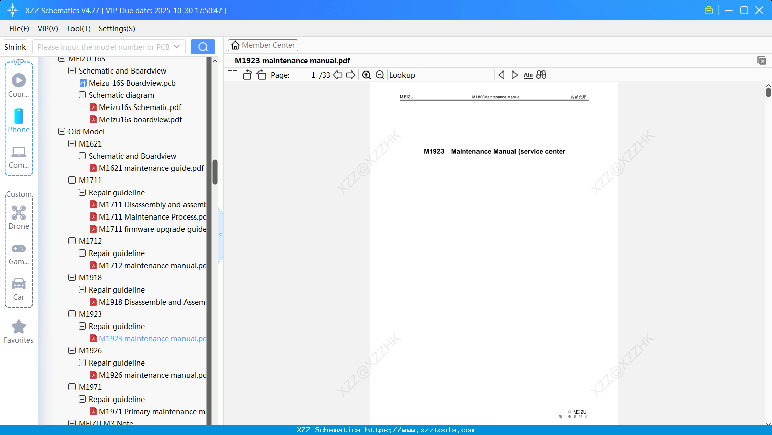Collapse the M1712 tree node

(72, 241)
